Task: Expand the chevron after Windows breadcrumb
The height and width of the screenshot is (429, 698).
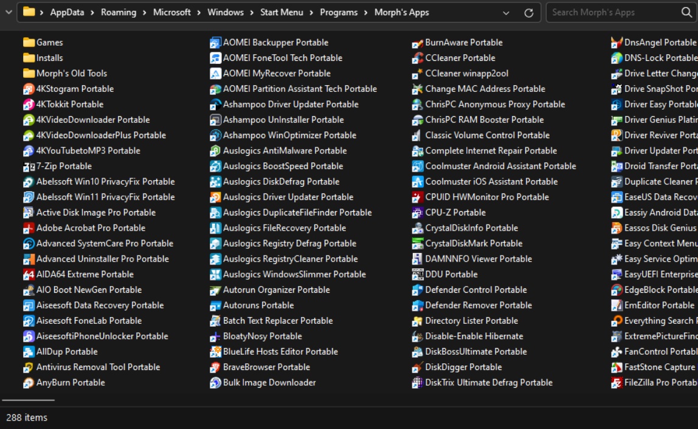Action: 252,12
